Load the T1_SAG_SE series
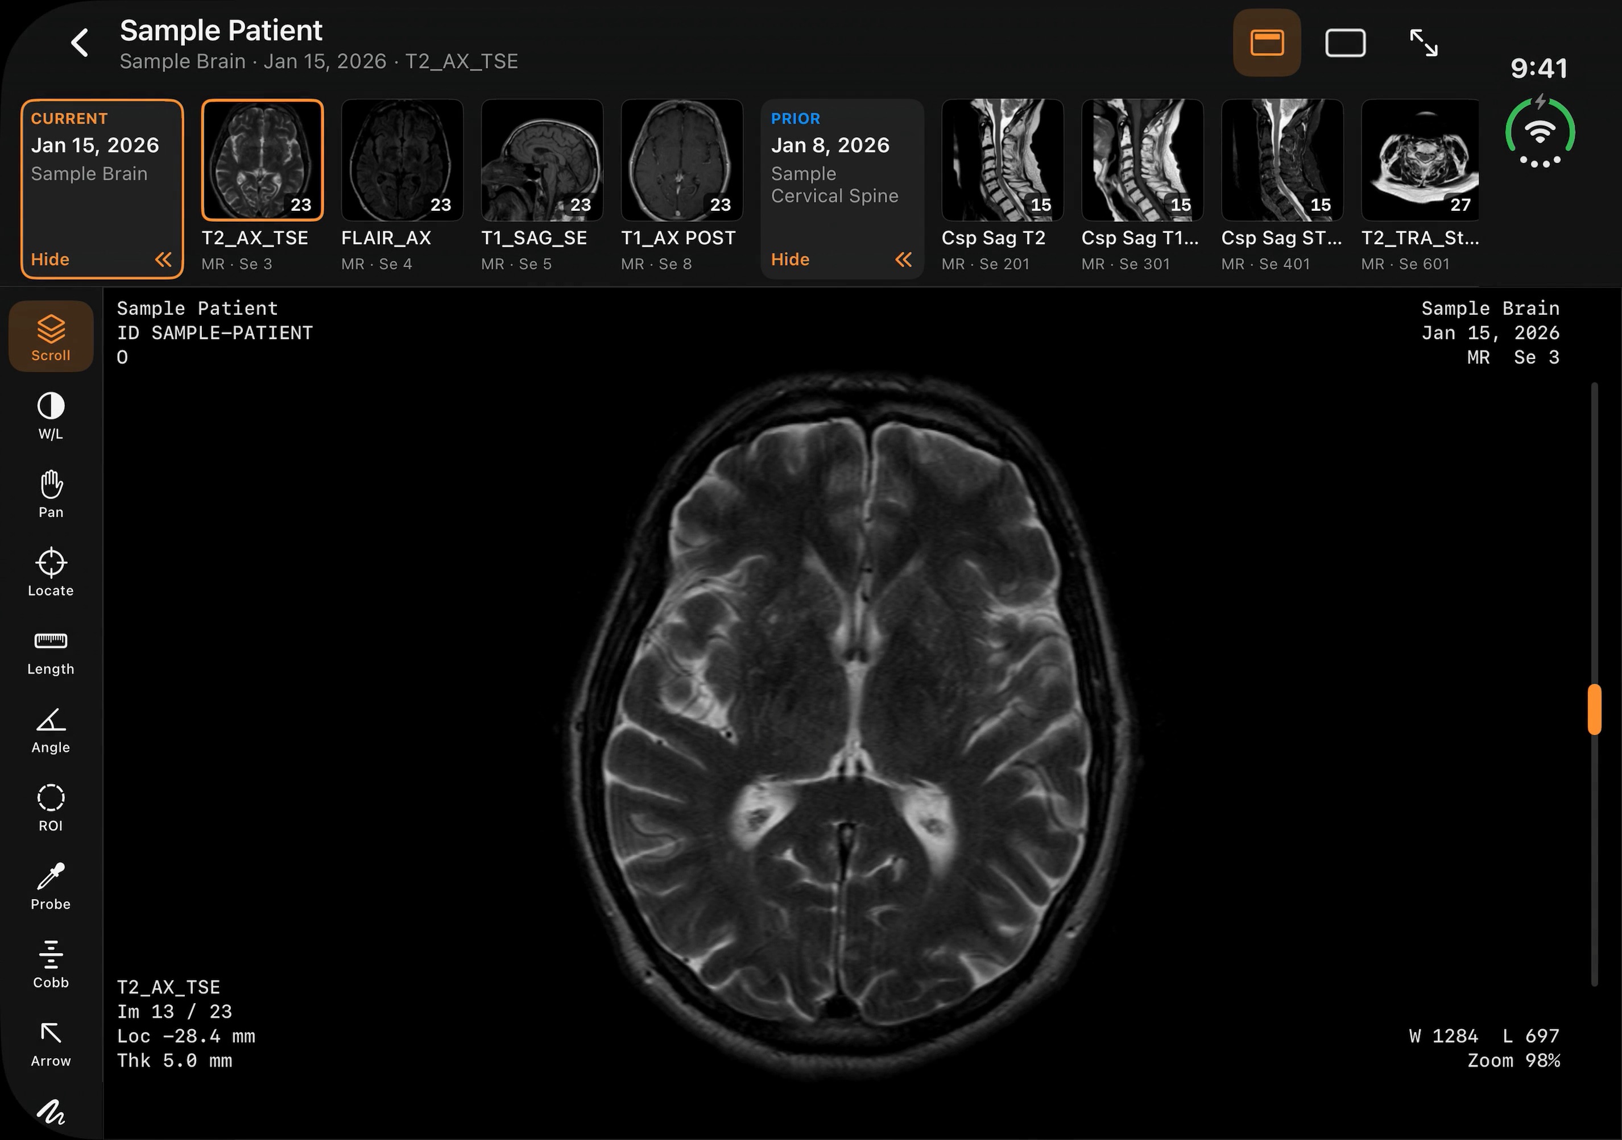 (x=542, y=160)
